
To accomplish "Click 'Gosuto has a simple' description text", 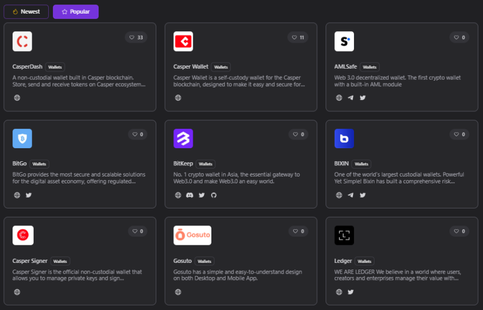I will point(238,275).
